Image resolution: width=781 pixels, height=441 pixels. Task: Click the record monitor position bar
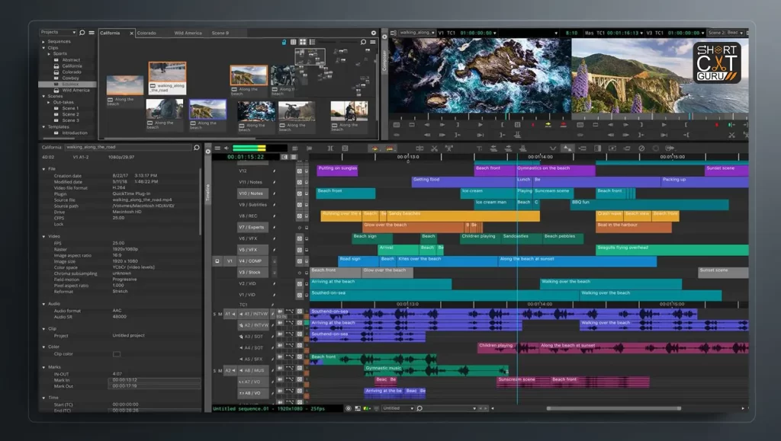click(660, 117)
